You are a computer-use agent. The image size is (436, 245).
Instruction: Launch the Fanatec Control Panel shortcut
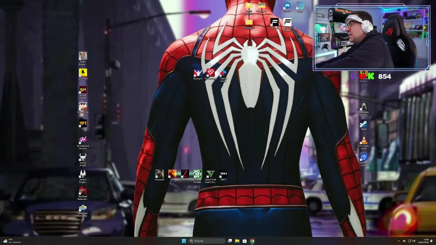pyautogui.click(x=287, y=25)
